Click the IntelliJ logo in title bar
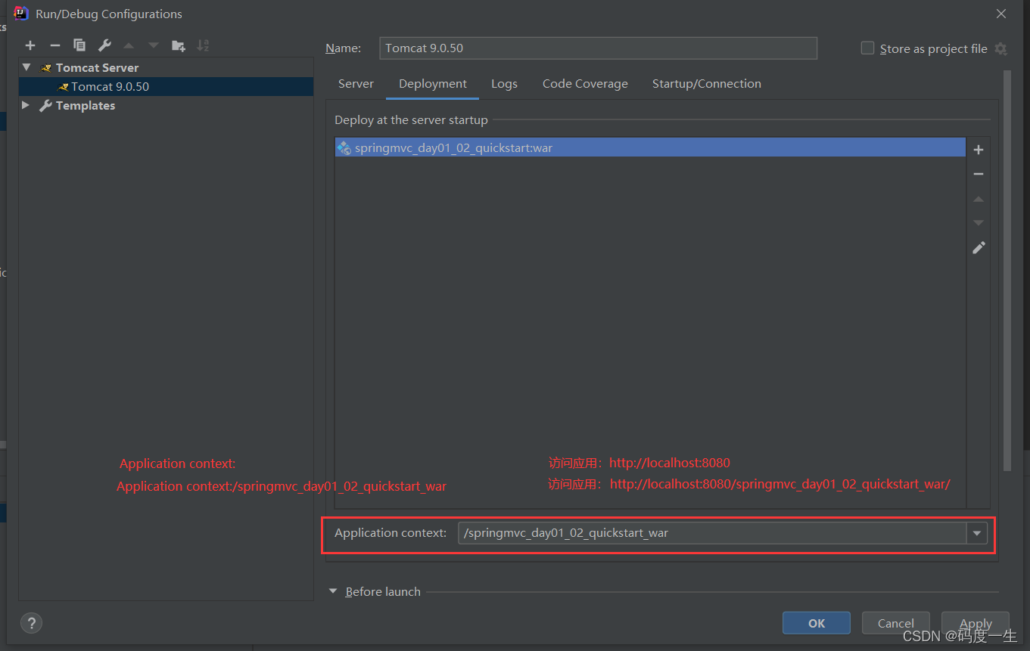Image resolution: width=1030 pixels, height=651 pixels. pos(21,13)
